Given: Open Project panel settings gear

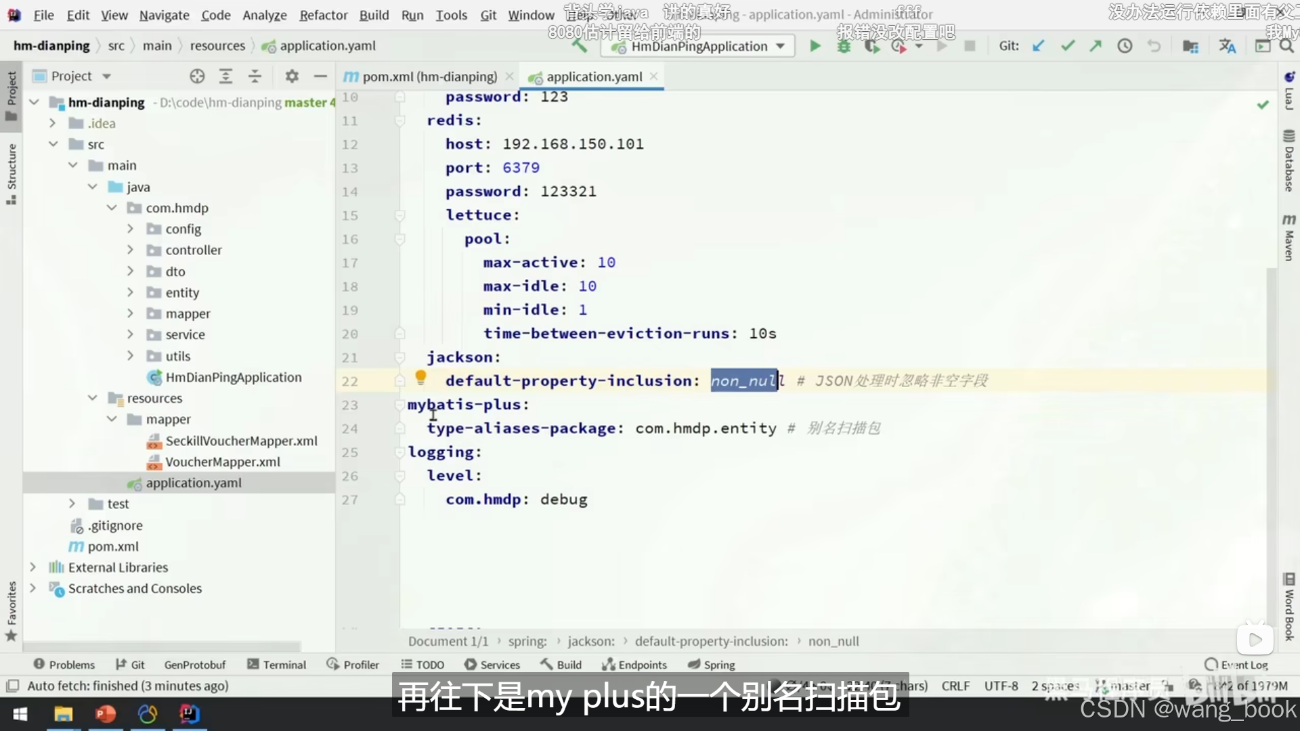Looking at the screenshot, I should pos(292,76).
